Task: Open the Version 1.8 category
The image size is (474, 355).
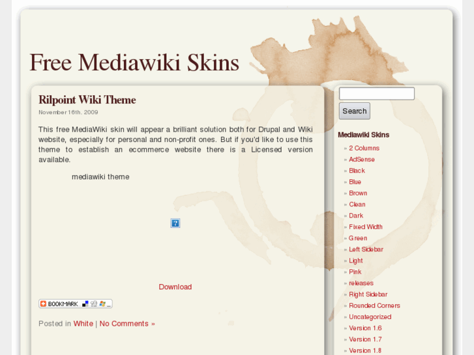Action: click(x=365, y=350)
